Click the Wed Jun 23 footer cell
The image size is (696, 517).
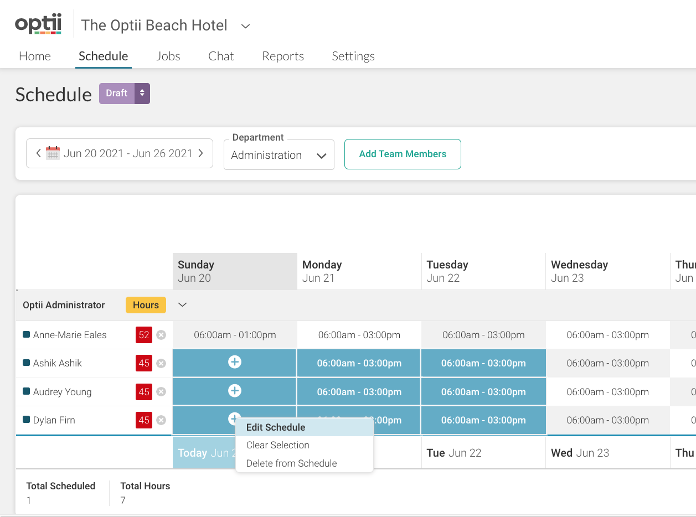(x=608, y=453)
